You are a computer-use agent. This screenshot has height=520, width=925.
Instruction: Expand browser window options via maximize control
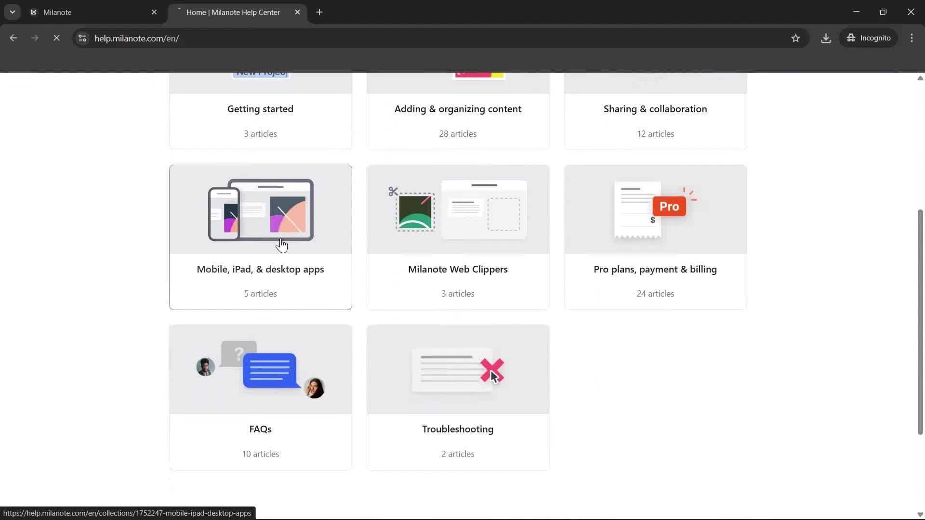point(883,11)
